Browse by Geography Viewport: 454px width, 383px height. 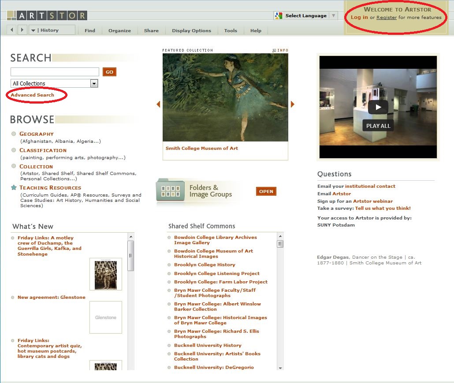click(37, 134)
